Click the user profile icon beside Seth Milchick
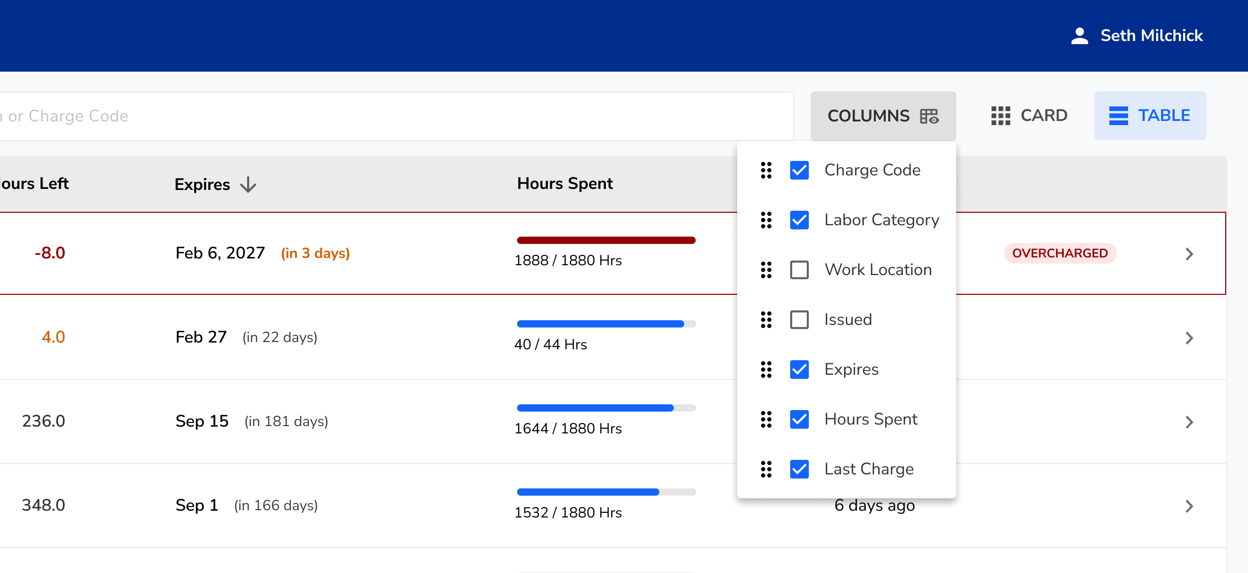The height and width of the screenshot is (573, 1248). [x=1079, y=36]
